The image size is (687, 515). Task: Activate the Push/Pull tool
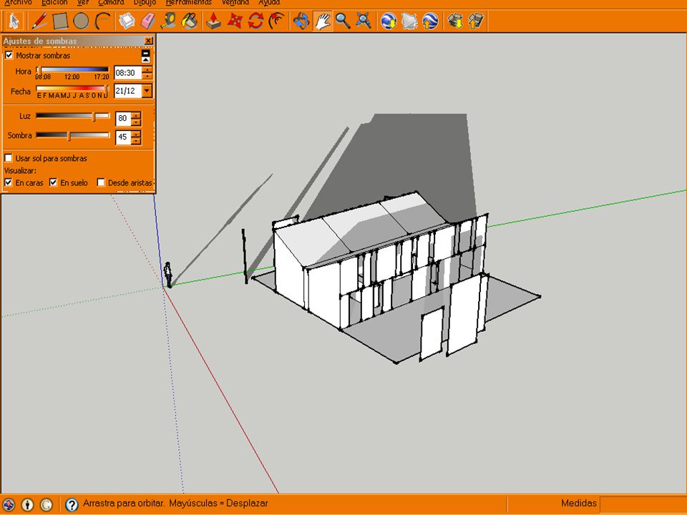[x=213, y=21]
